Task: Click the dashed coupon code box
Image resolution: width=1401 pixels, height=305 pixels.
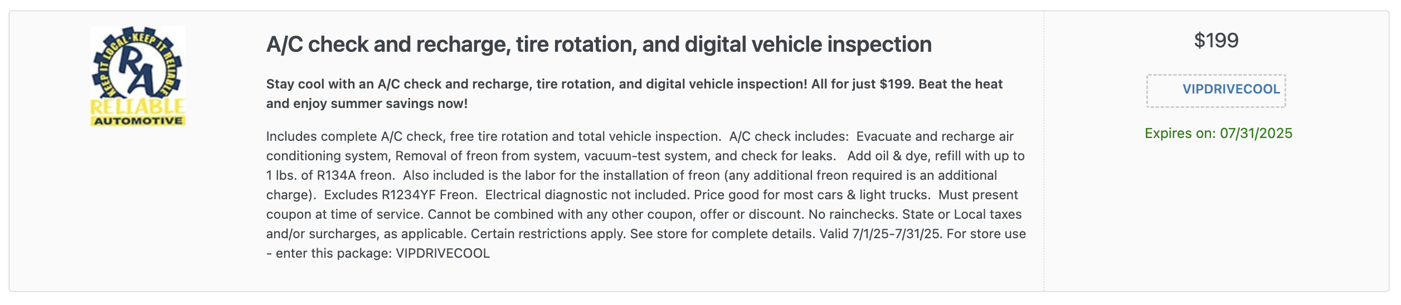Action: click(x=1216, y=91)
